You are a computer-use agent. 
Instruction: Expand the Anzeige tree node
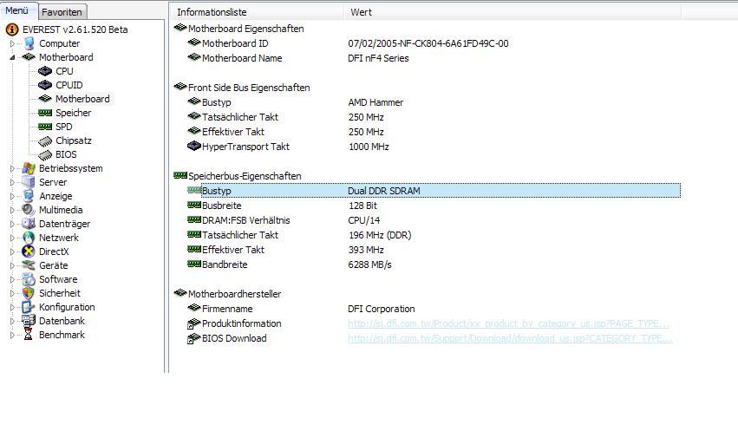[x=13, y=196]
